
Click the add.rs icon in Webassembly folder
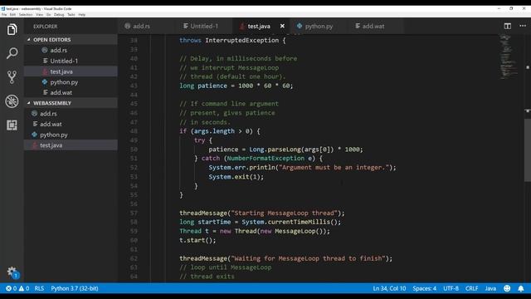34,114
